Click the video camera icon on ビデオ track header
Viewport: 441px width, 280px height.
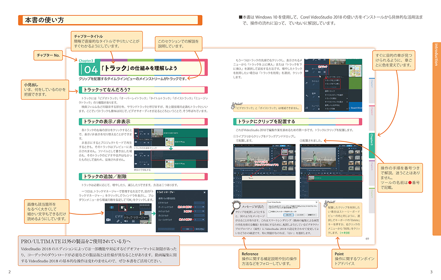tap(108, 219)
